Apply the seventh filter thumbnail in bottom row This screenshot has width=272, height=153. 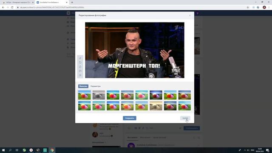pyautogui.click(x=170, y=106)
